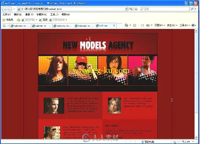Open the address bar history dropdown
Viewport: 200px width, 144px height.
(x=126, y=9)
